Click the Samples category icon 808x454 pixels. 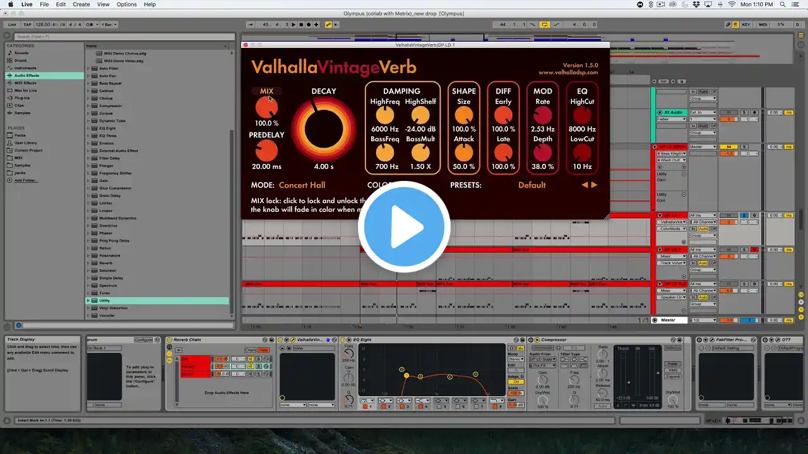[x=9, y=113]
